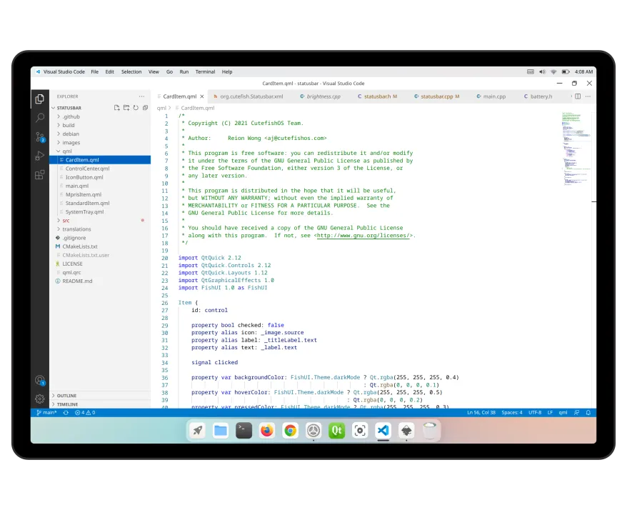Expand the build folder
The height and width of the screenshot is (510, 627).
(x=100, y=125)
